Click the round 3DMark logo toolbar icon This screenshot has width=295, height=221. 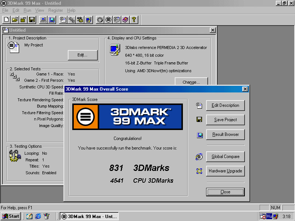[108, 20]
